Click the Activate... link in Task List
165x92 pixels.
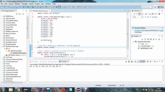155,17
